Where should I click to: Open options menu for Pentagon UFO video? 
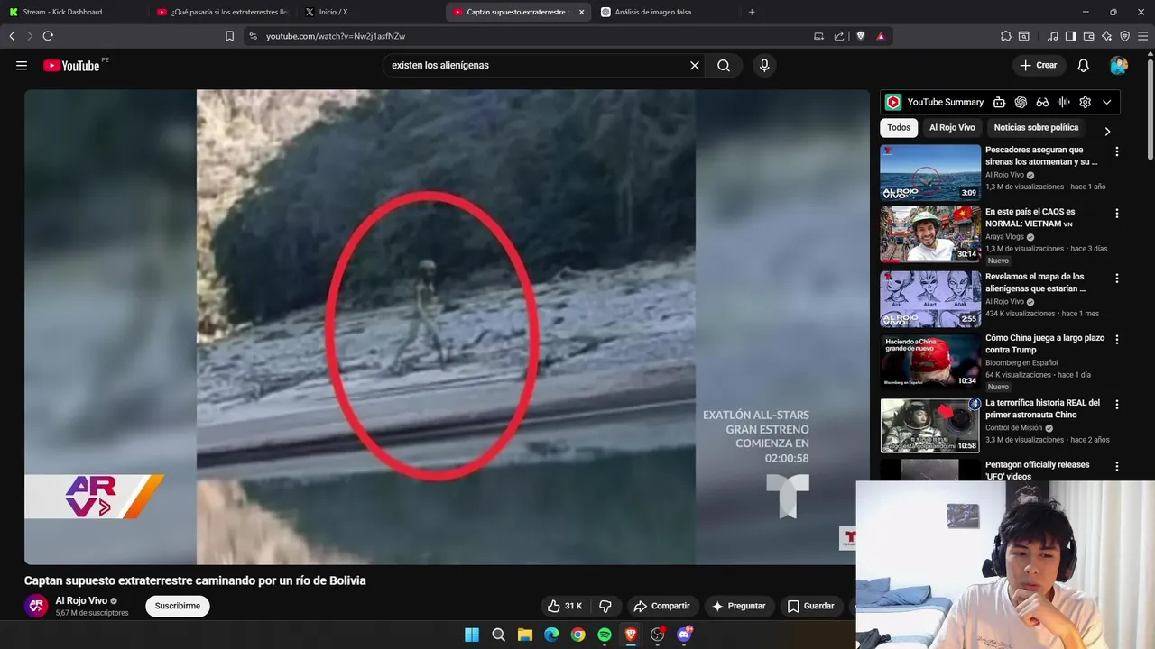(x=1116, y=467)
